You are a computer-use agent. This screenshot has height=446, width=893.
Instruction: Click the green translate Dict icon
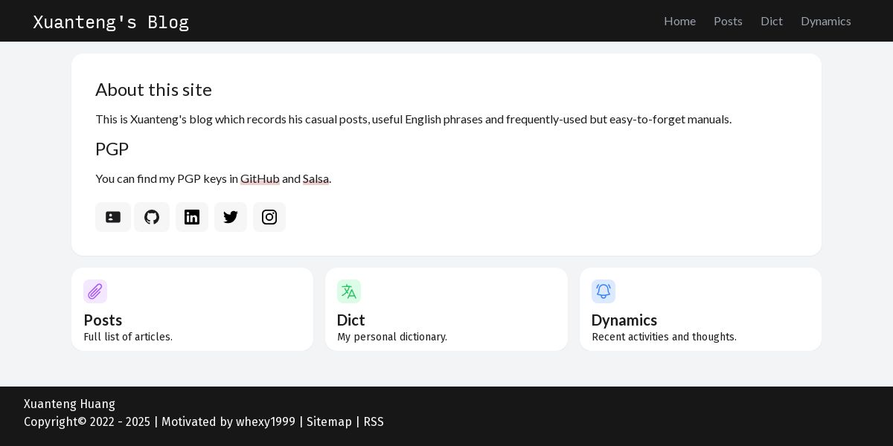pyautogui.click(x=349, y=291)
